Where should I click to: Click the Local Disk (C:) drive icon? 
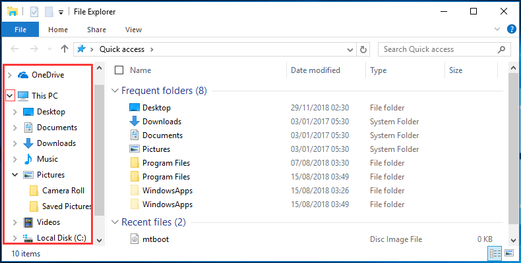tap(28, 238)
